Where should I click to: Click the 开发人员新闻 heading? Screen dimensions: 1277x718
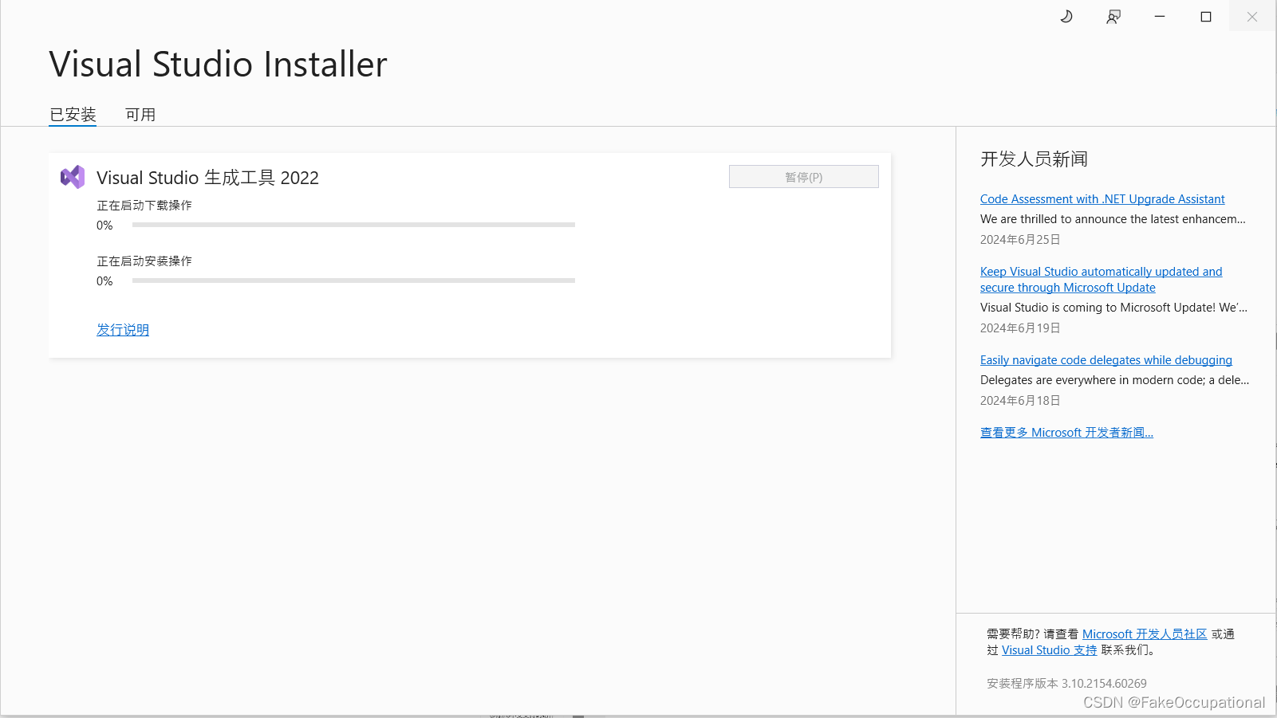[1034, 159]
